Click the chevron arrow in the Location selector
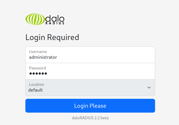179x125 pixels. 149,88
